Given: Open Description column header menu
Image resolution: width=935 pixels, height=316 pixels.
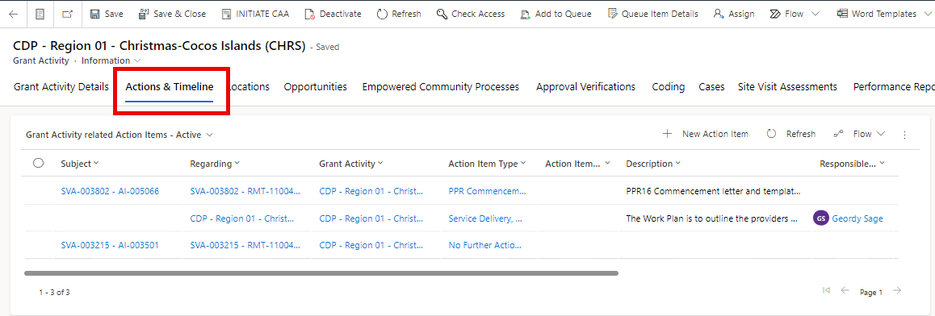Looking at the screenshot, I should (x=653, y=164).
